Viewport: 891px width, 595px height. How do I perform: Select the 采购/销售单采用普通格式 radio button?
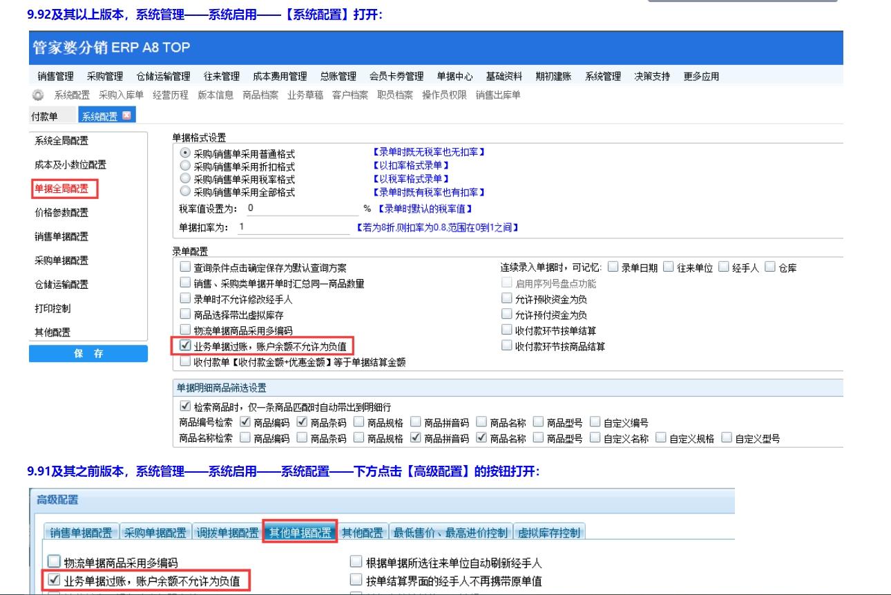pos(184,153)
